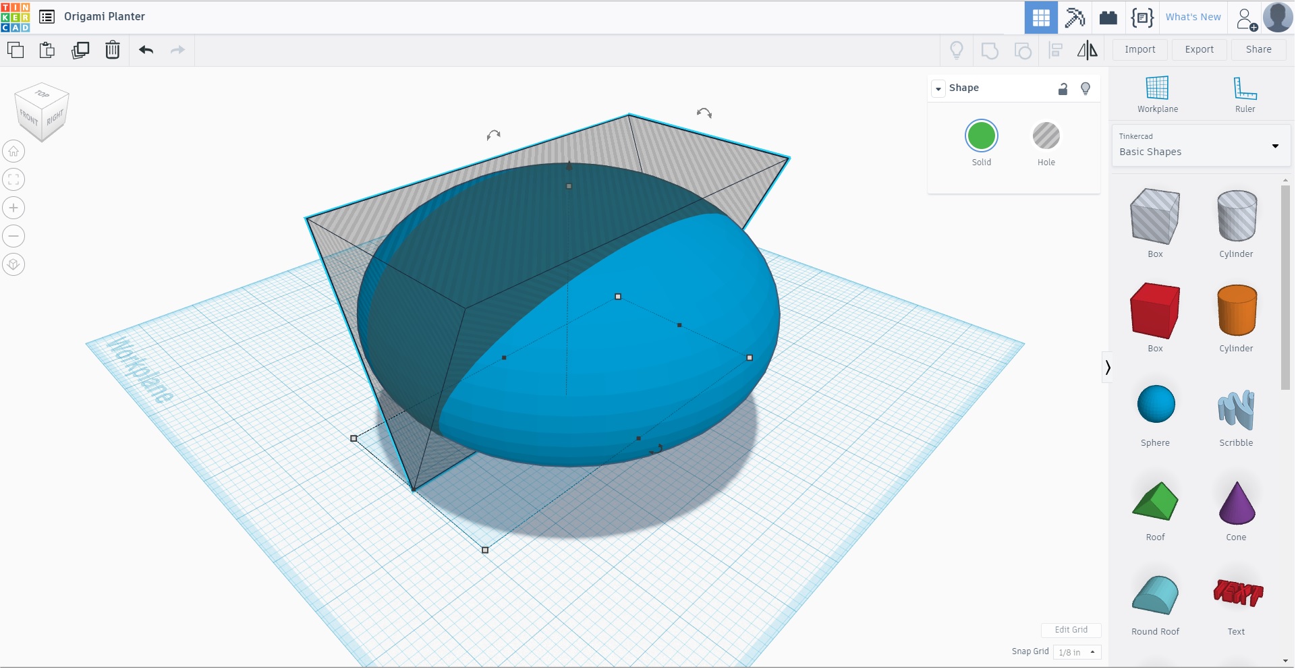Click the shapes panel scrollbar
1296x671 pixels.
coord(1285,287)
